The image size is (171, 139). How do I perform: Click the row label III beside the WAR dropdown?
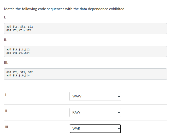click(5, 127)
